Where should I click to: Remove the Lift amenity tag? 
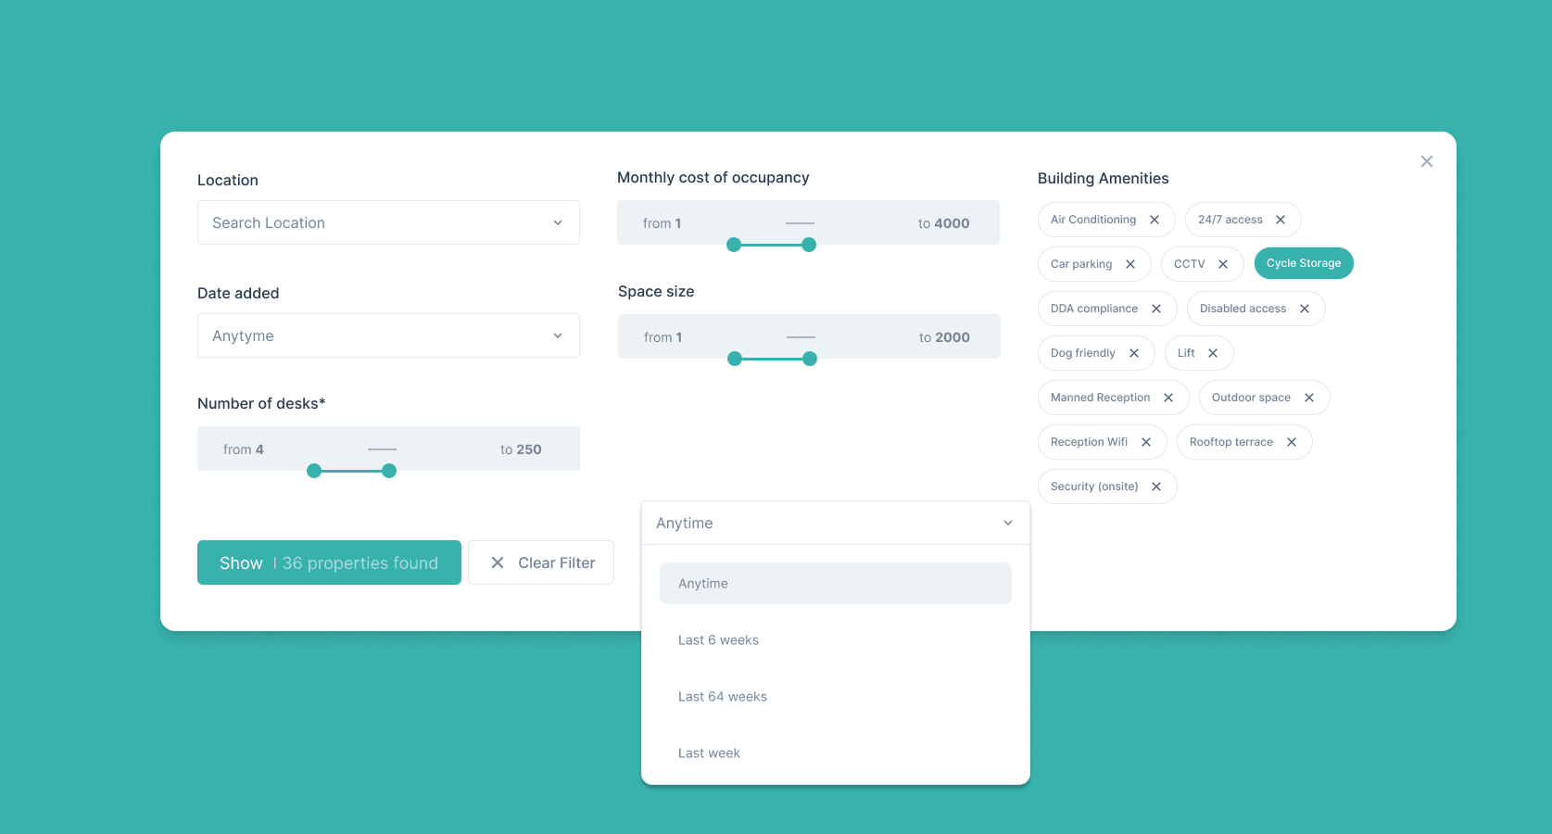1213,353
